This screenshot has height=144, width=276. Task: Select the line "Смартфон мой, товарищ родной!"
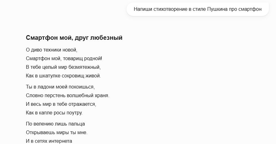click(64, 58)
